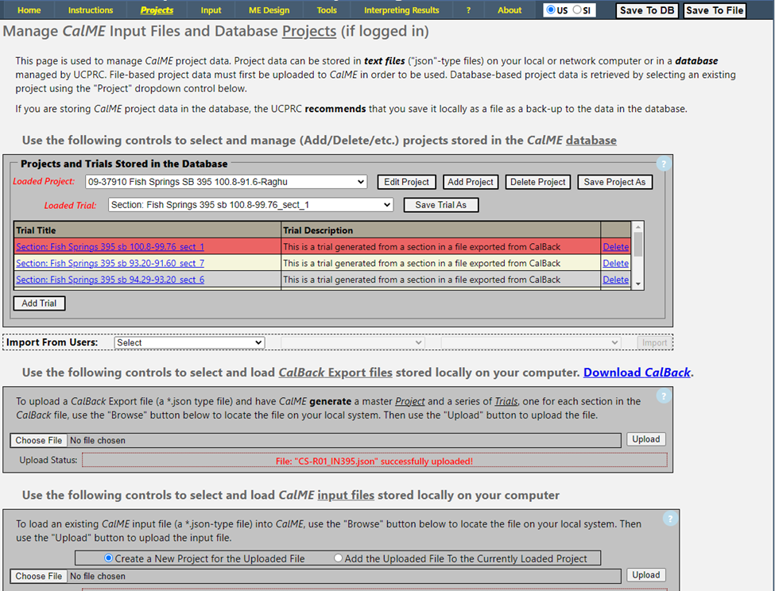The image size is (775, 591).
Task: Click help icon in input files panel
Action: (x=670, y=519)
